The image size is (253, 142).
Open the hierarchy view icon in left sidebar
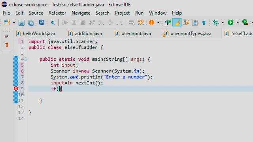coord(6,45)
